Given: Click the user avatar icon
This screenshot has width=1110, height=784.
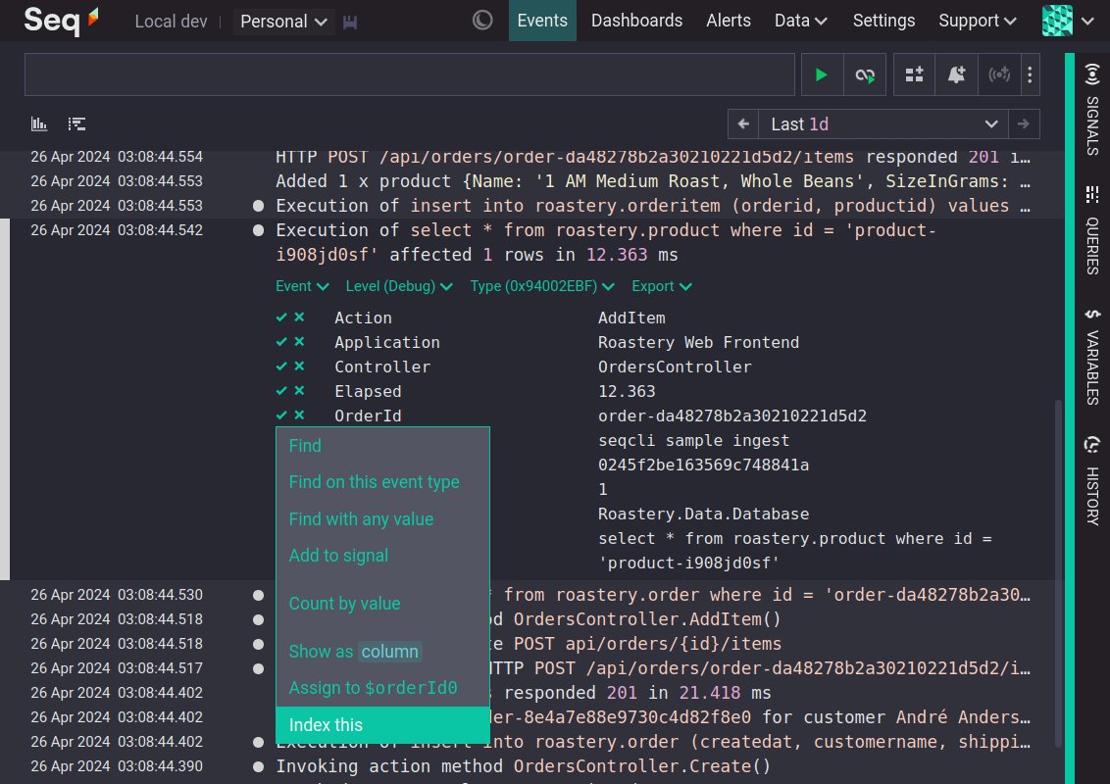Looking at the screenshot, I should (1057, 21).
